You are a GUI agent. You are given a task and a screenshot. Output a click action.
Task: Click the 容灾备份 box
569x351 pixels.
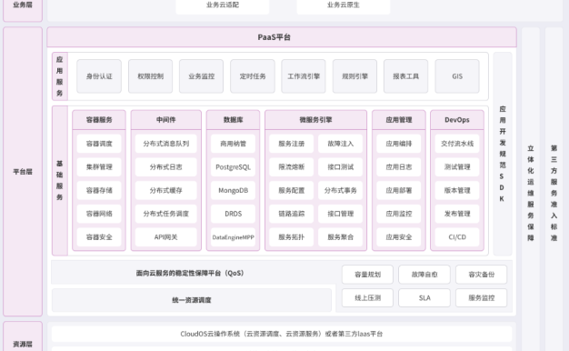coord(481,275)
